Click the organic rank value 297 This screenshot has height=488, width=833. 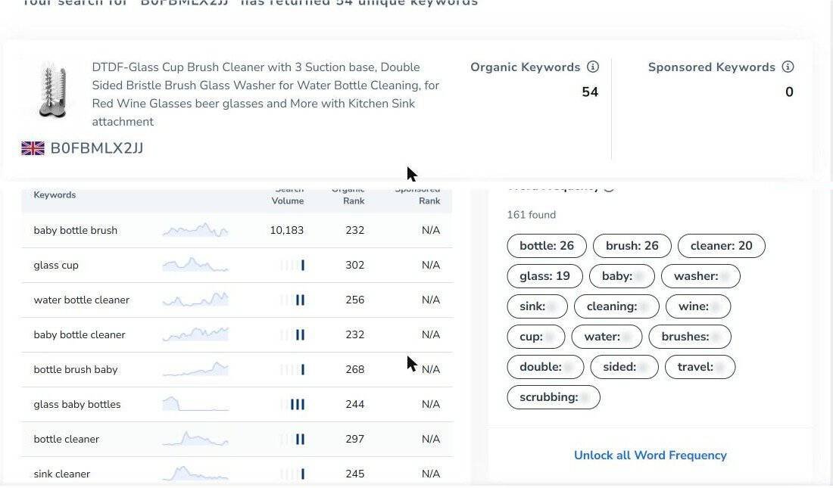(x=355, y=439)
